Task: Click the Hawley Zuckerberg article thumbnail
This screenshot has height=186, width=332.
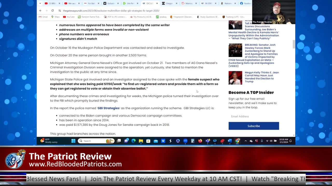Action: 235,50
